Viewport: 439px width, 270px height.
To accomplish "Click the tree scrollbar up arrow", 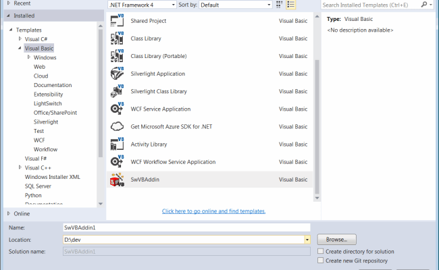I will pos(101,26).
